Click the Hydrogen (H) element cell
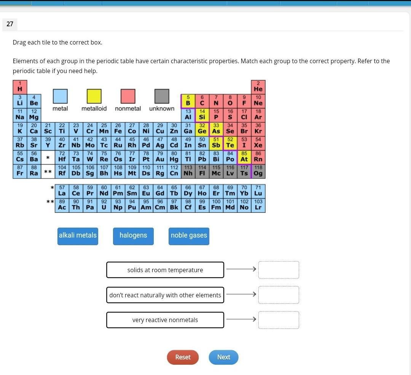The width and height of the screenshot is (411, 375). (20, 87)
